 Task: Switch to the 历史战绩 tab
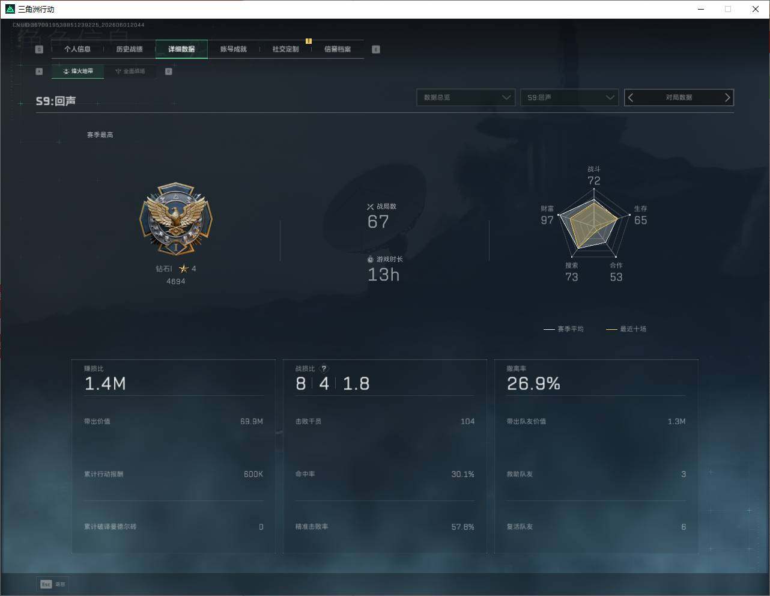(130, 49)
